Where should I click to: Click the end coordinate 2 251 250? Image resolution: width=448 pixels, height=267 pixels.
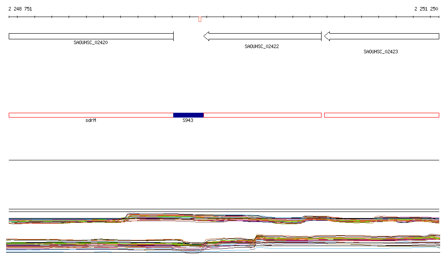click(426, 9)
